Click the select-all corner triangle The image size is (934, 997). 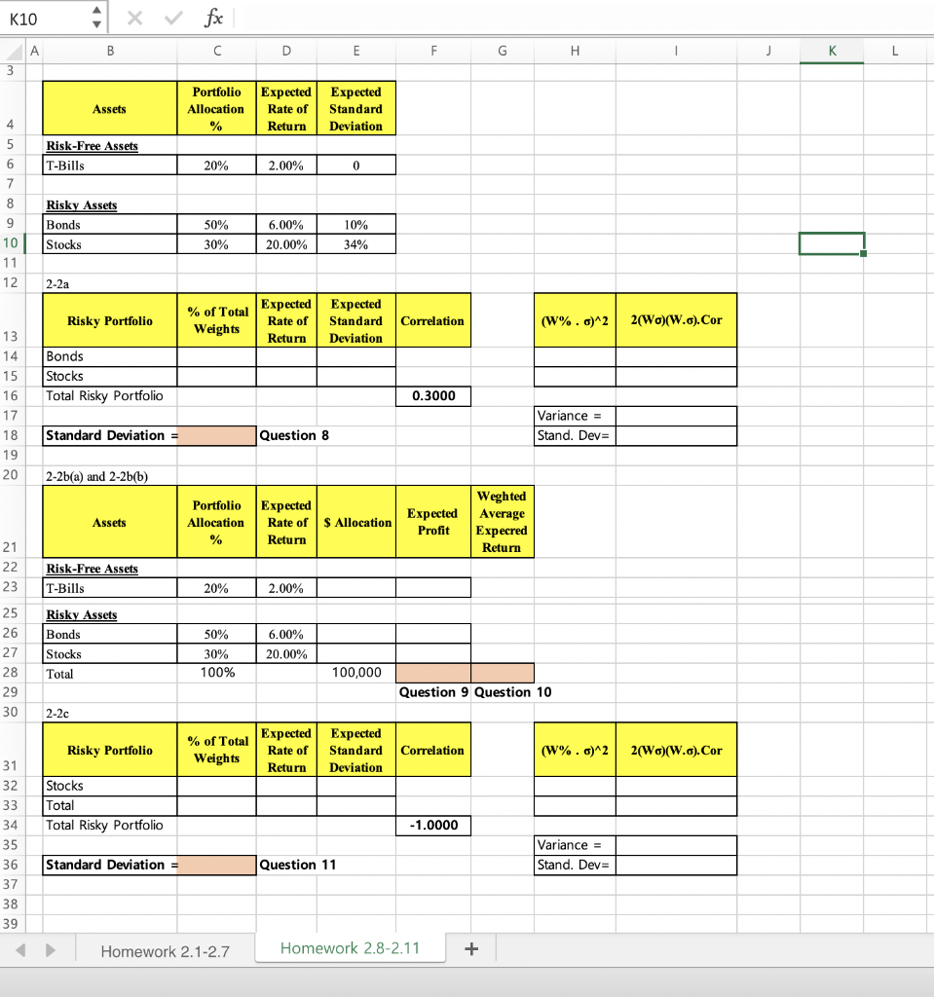(x=13, y=51)
